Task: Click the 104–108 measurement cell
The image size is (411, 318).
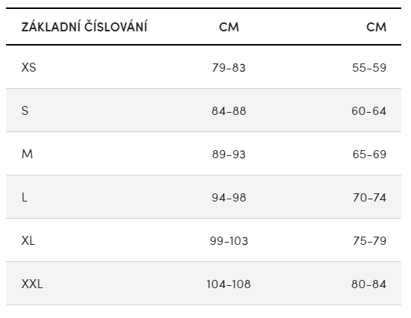Action: (229, 284)
